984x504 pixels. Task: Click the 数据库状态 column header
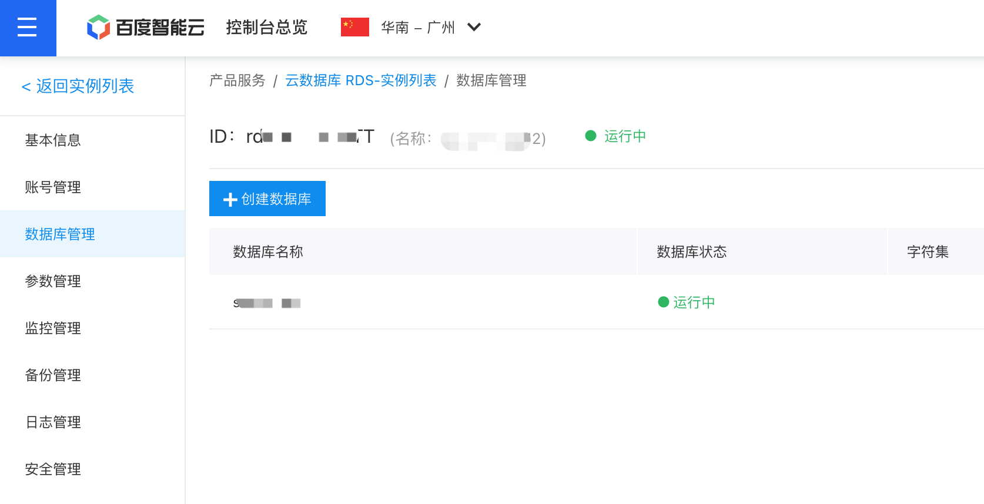coord(691,252)
